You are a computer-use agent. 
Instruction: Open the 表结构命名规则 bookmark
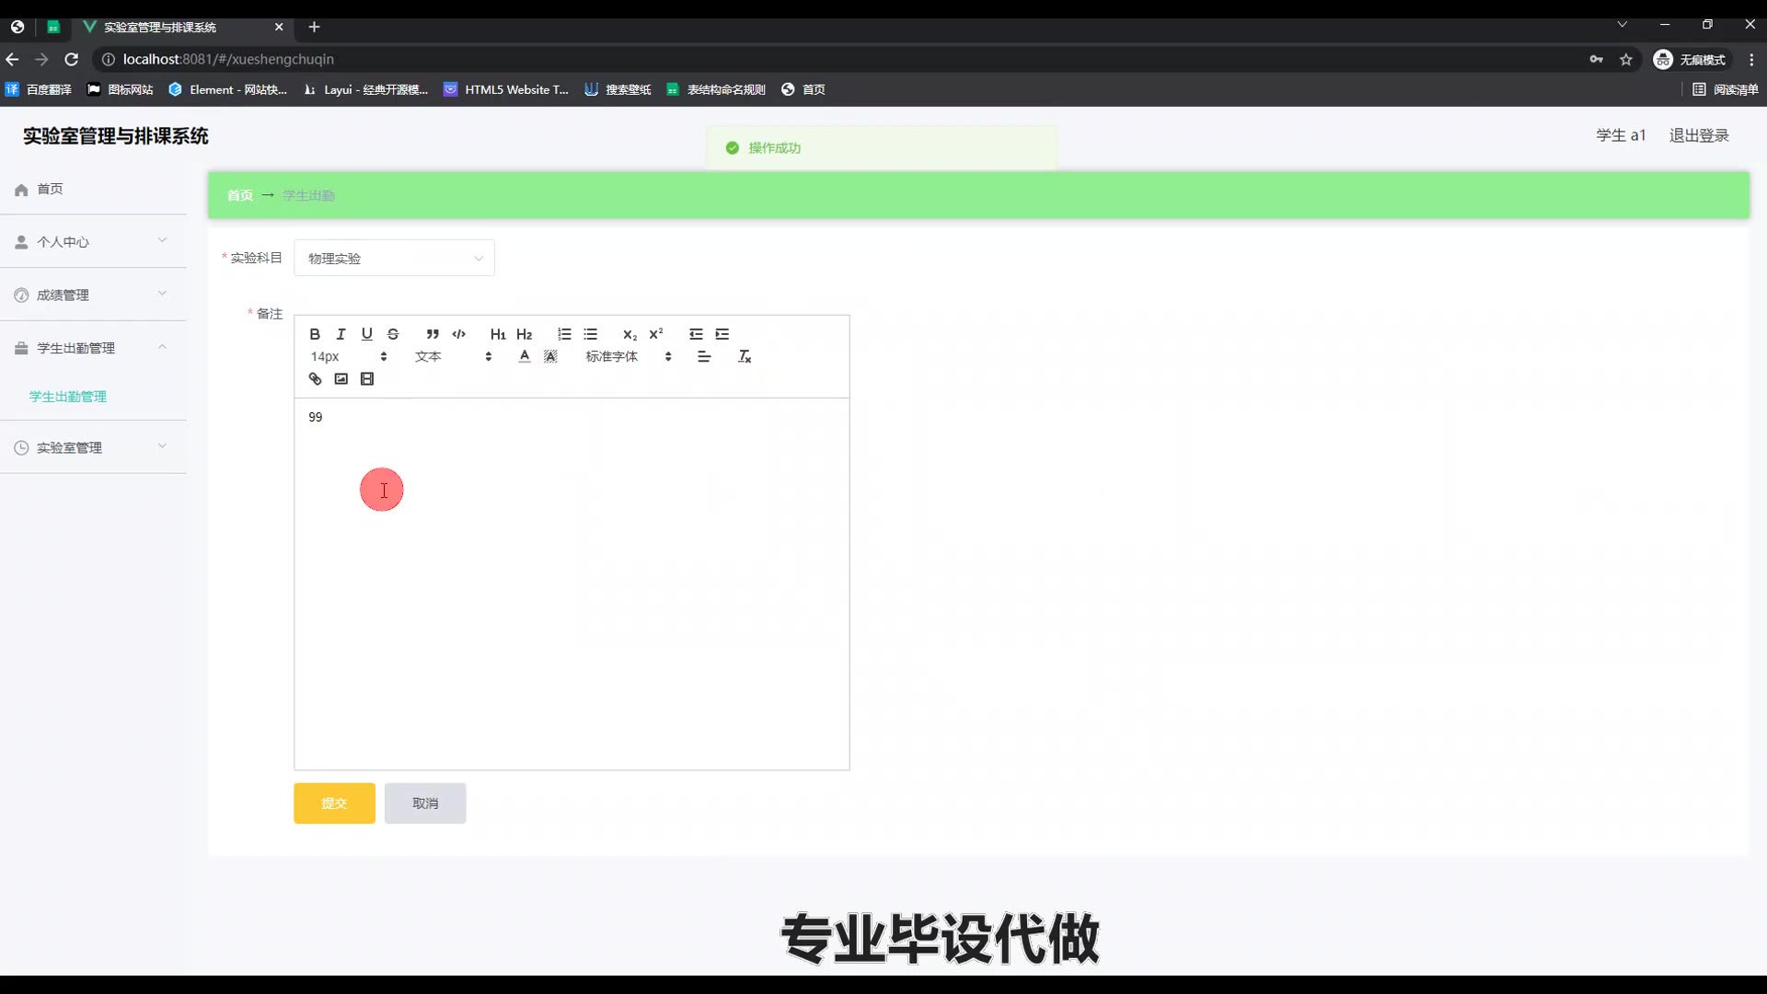(716, 89)
